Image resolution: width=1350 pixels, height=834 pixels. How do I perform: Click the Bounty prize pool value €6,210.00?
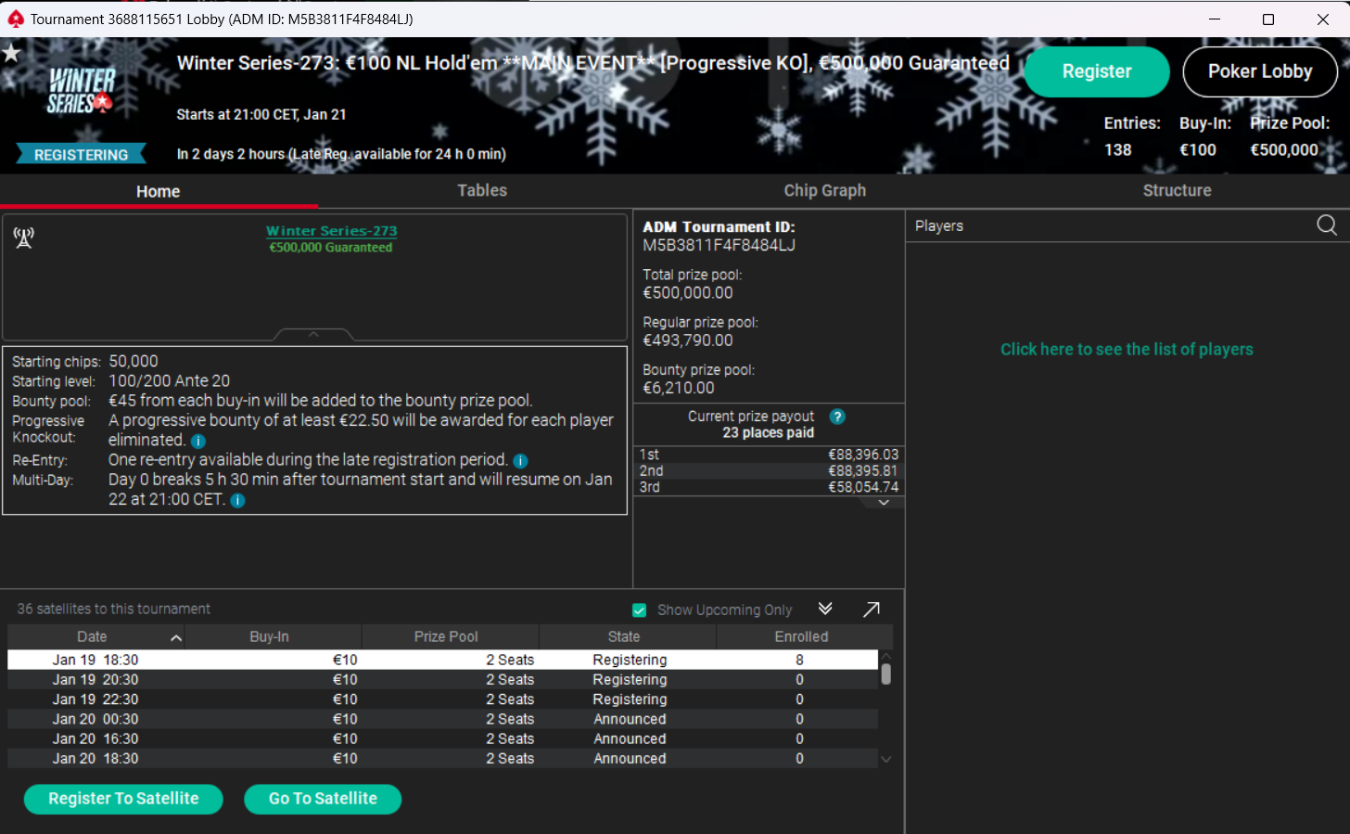[x=679, y=389]
